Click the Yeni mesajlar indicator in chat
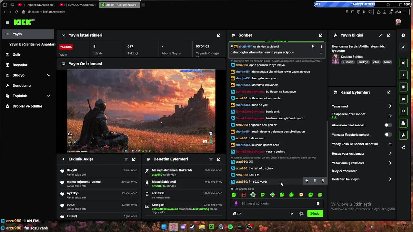Image resolution: width=413 pixels, height=232 pixels. (277, 42)
